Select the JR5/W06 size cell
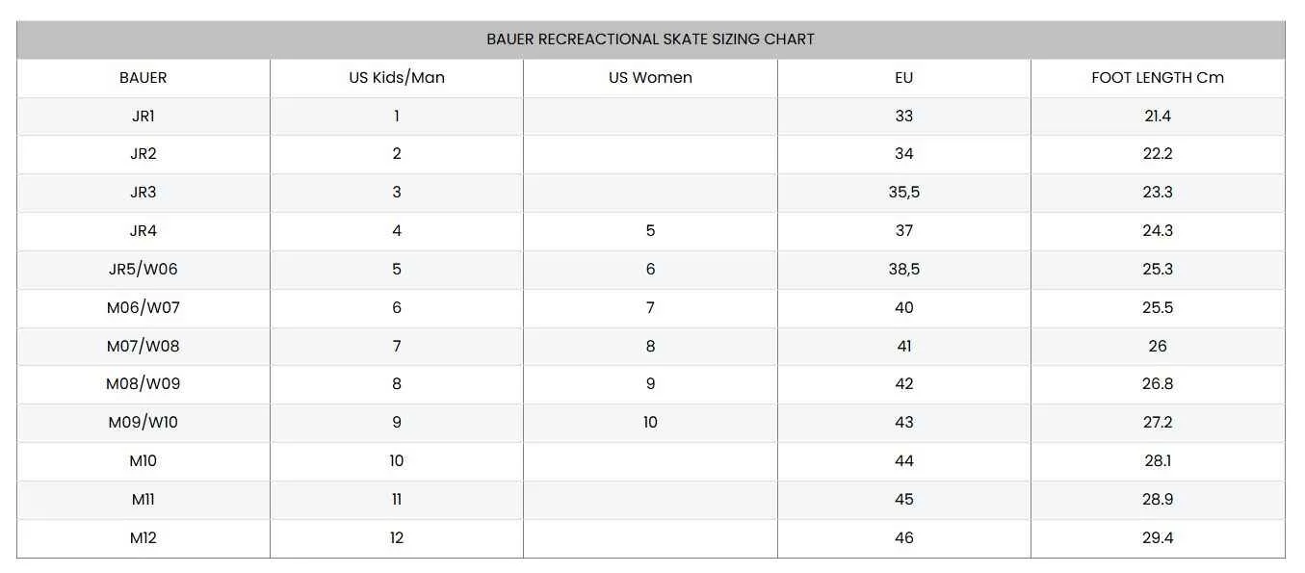Image resolution: width=1305 pixels, height=573 pixels. [x=143, y=270]
